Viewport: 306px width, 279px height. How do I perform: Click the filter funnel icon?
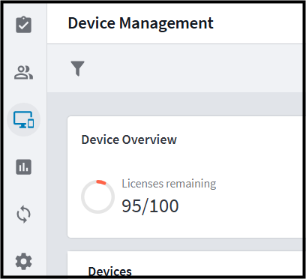tap(77, 68)
